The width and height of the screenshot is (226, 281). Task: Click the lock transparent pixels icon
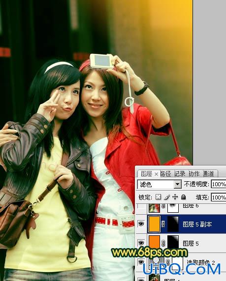click(x=158, y=197)
